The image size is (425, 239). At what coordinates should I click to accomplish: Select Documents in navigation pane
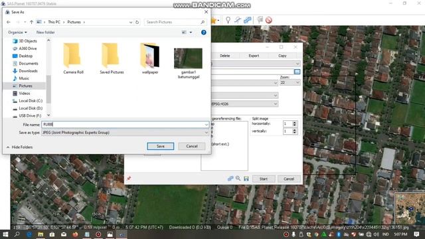[x=28, y=64]
